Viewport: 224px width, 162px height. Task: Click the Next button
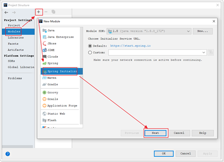[x=156, y=133]
